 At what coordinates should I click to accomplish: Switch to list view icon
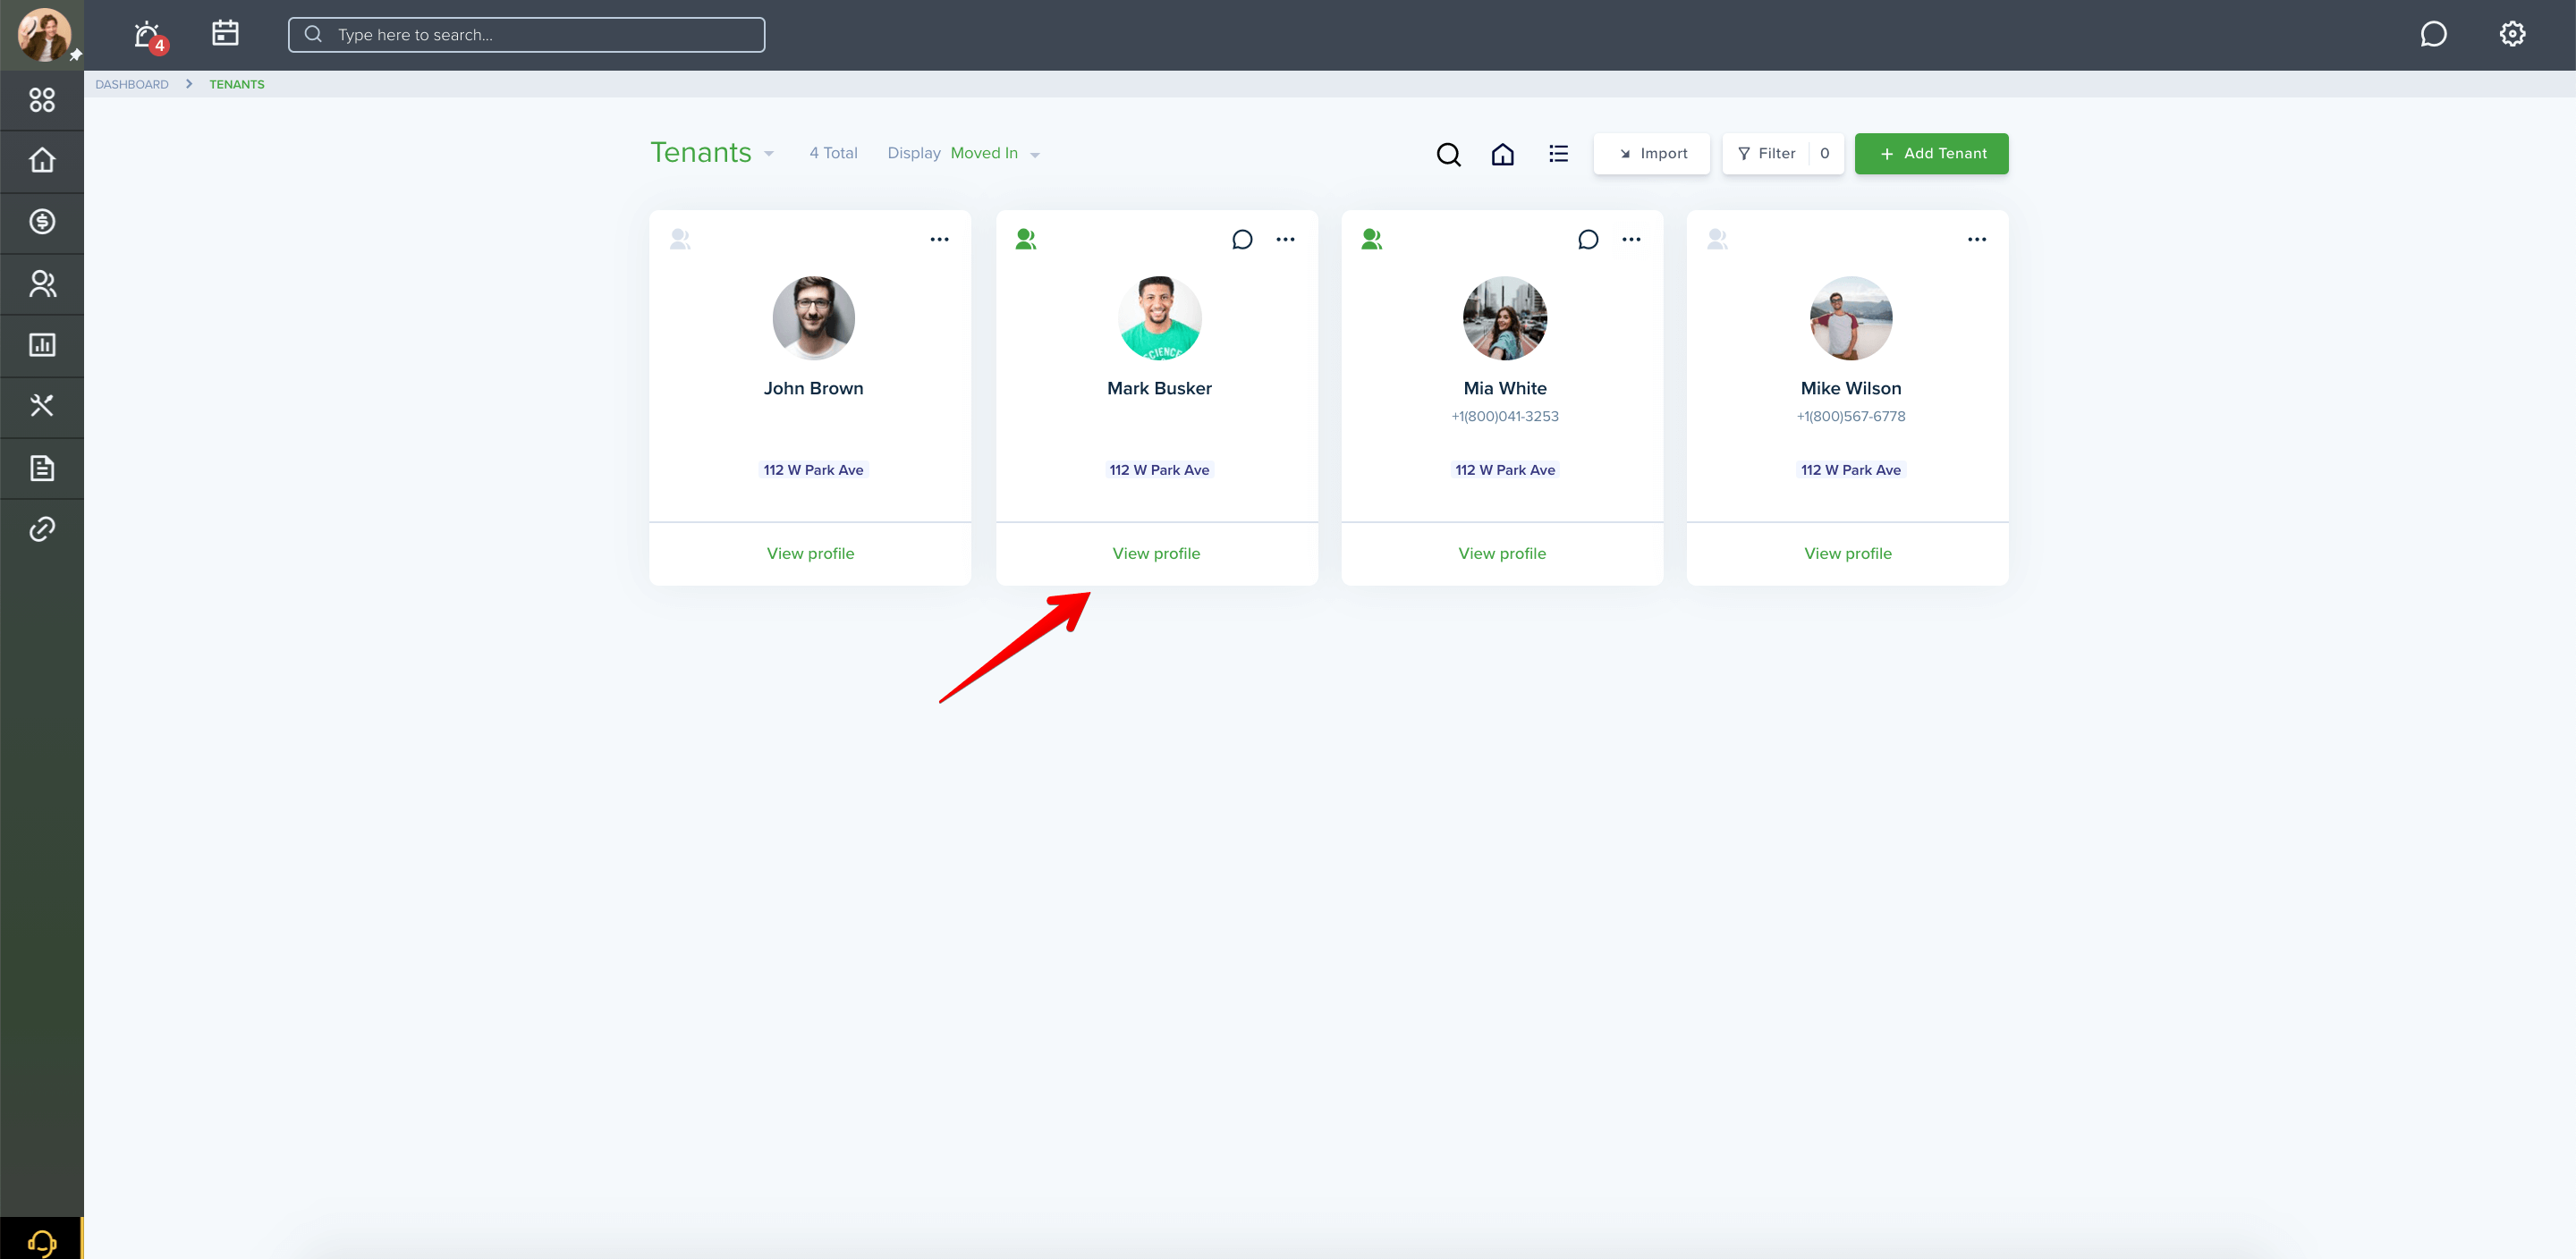point(1558,154)
